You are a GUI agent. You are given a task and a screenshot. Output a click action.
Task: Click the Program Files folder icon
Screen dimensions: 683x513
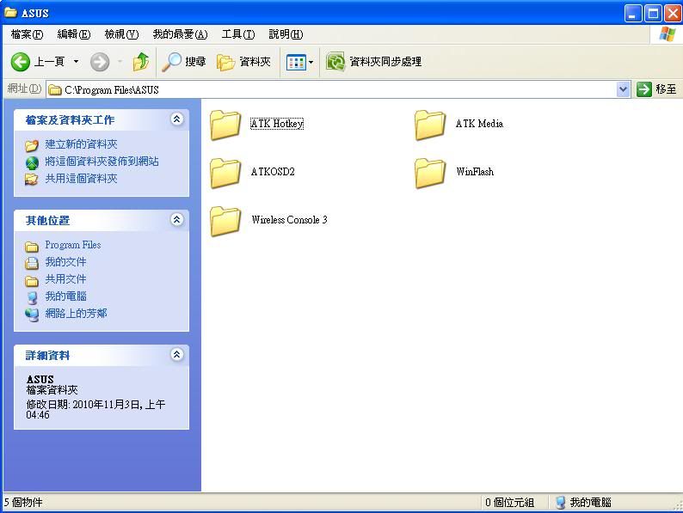tap(31, 247)
